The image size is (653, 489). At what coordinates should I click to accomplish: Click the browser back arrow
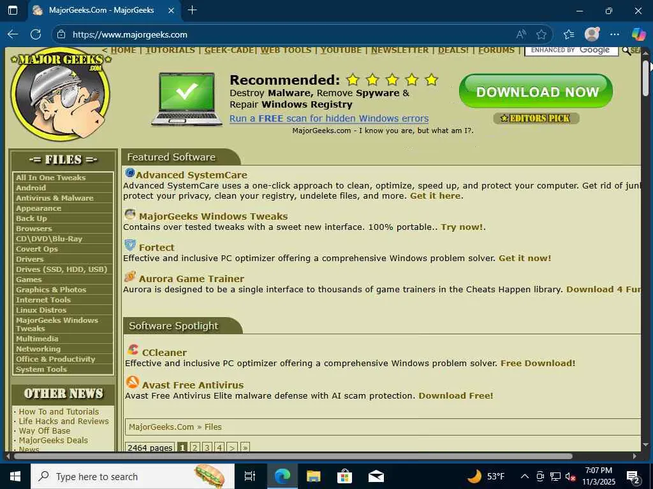13,34
